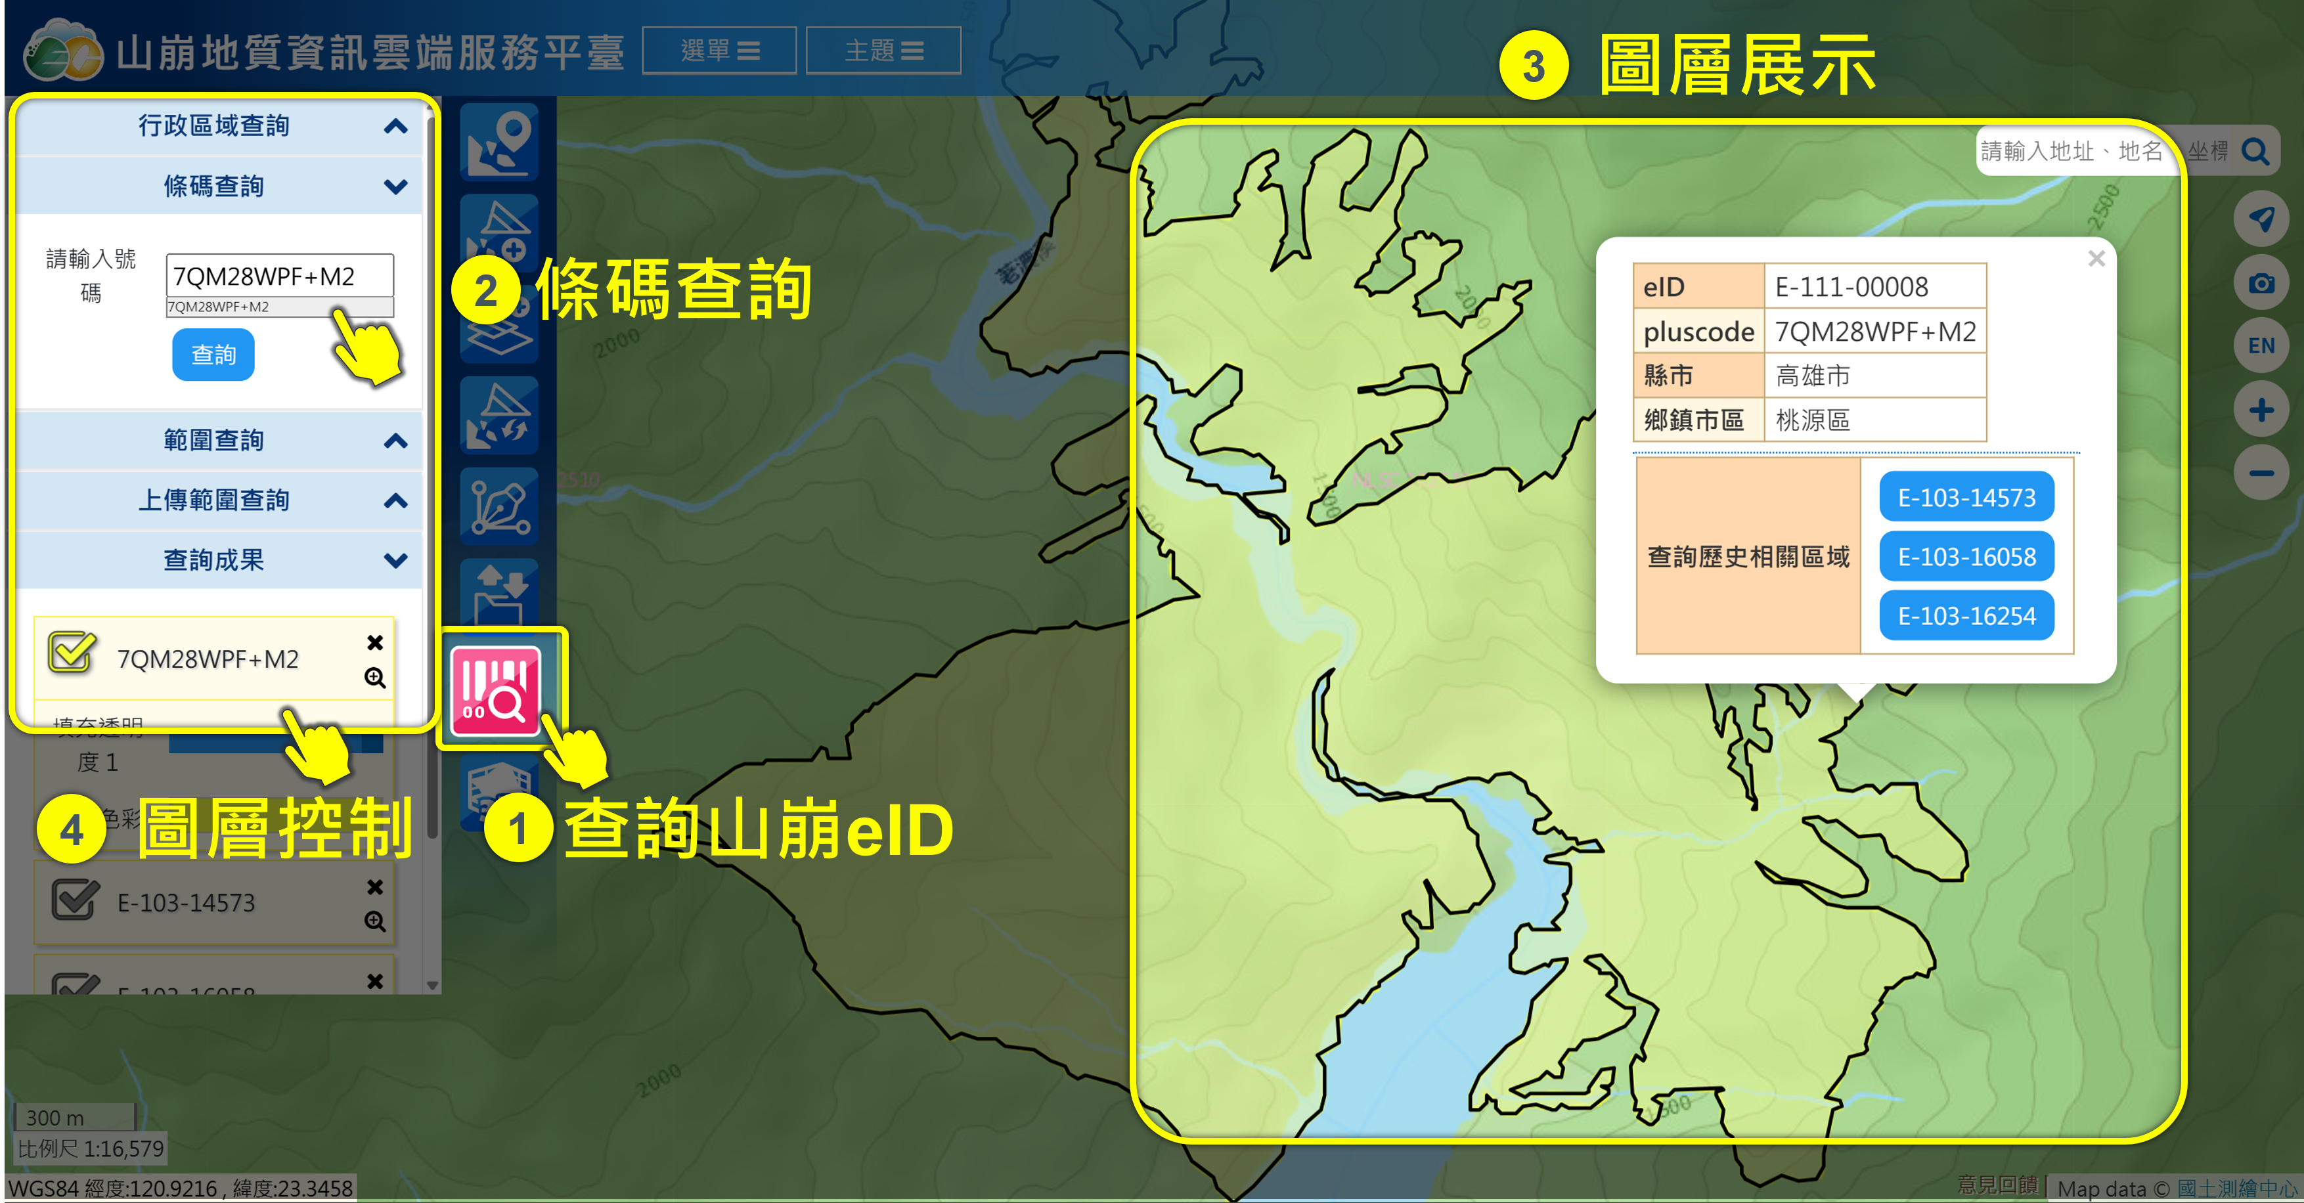
Task: Zoom to layer 7QM28WPF+M2 with magnifier icon
Action: pyautogui.click(x=375, y=678)
